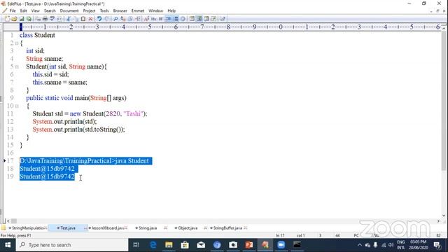Create a new document via toolbar icon
448x252 pixels.
point(7,19)
